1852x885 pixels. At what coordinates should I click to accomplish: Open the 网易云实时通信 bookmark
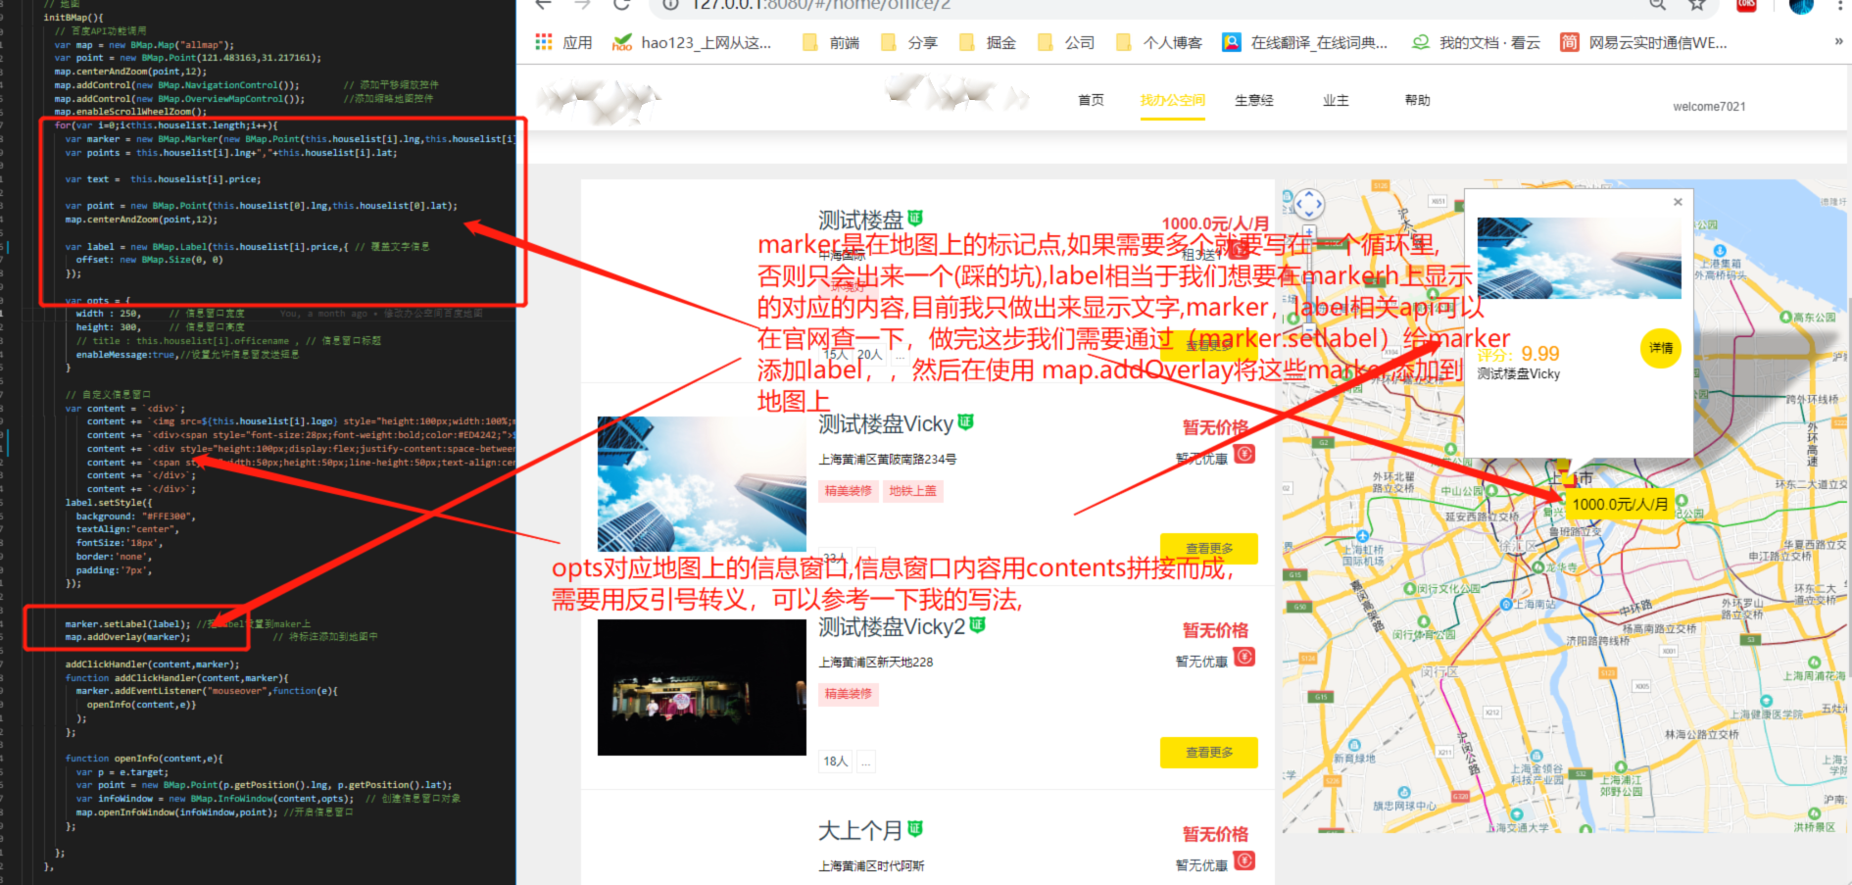[x=1644, y=42]
